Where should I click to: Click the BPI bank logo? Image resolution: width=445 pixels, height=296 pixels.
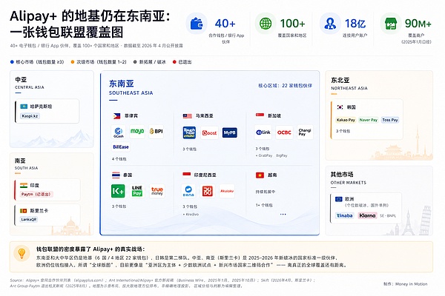[x=156, y=131]
